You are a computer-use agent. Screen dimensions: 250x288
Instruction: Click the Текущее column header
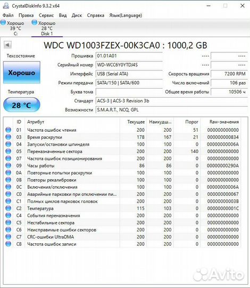133,122
